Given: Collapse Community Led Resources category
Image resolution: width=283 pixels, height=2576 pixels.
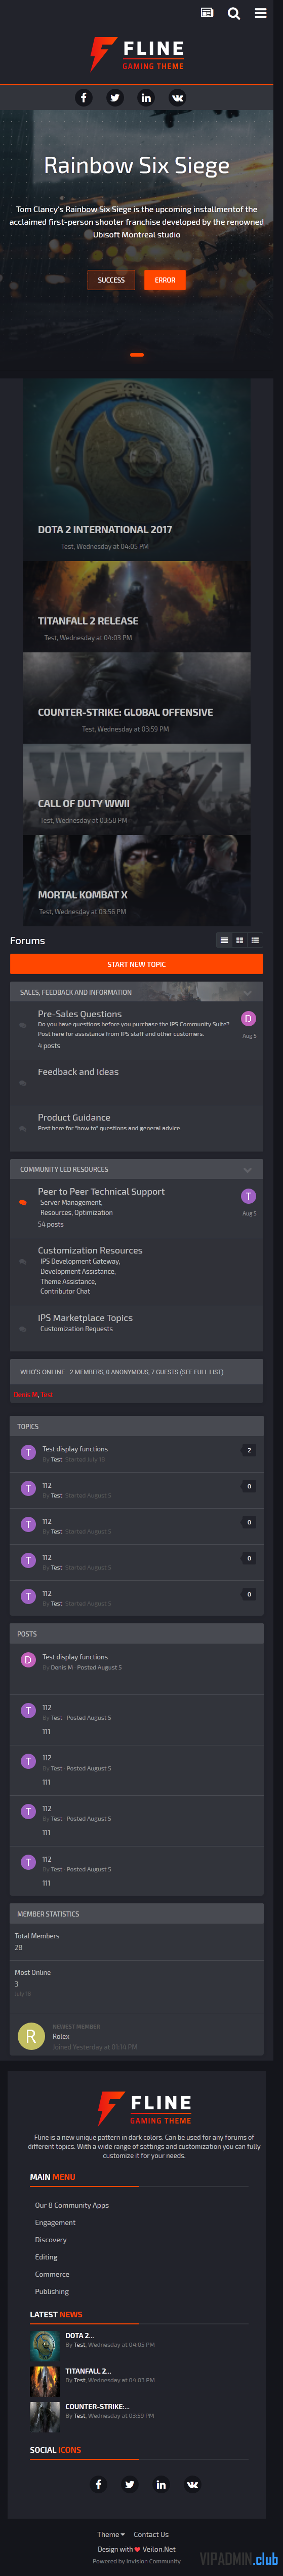Looking at the screenshot, I should point(247,1169).
